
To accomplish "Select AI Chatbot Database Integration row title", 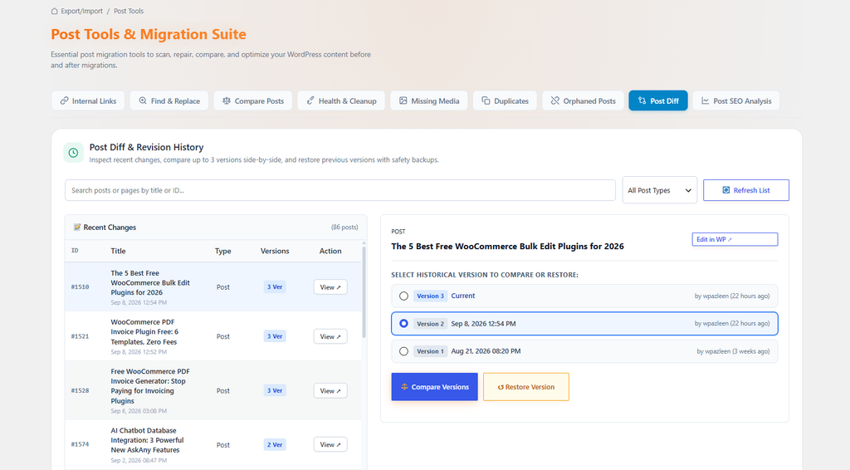I will (x=148, y=440).
